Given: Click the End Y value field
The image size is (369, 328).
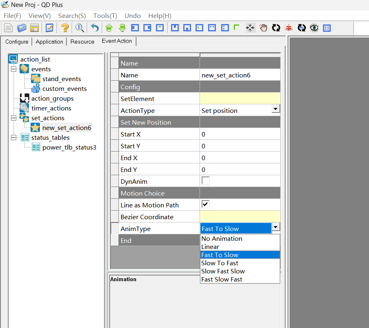Looking at the screenshot, I should click(x=240, y=170).
